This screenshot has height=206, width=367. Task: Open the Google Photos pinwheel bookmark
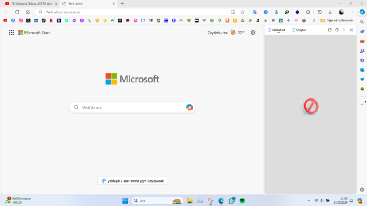[250, 21]
